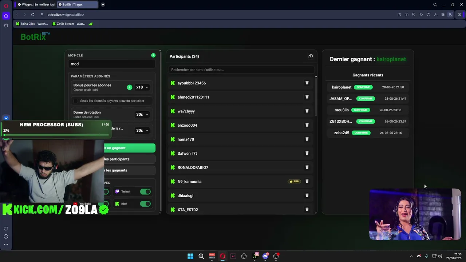
Task: Click the BotRix logo
Action: click(x=35, y=36)
